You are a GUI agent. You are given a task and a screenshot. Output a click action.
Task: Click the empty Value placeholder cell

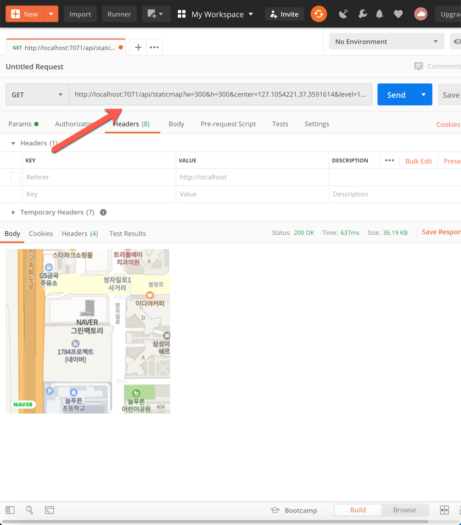252,194
